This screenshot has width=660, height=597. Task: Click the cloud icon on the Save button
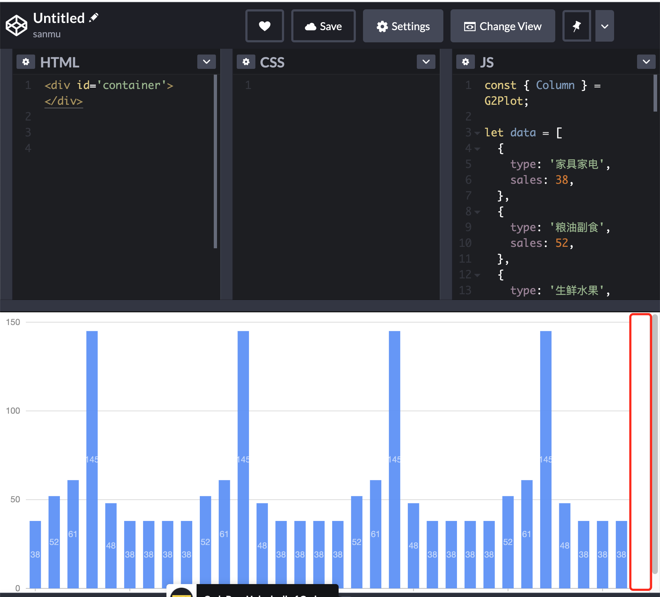[311, 26]
